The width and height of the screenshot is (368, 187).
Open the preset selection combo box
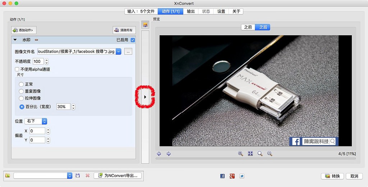tap(43, 176)
